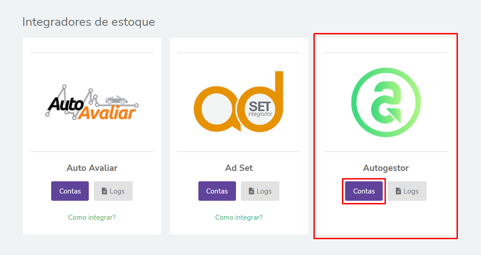Click the Ad Set card title
The width and height of the screenshot is (481, 255).
[239, 168]
